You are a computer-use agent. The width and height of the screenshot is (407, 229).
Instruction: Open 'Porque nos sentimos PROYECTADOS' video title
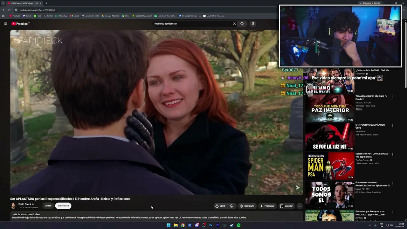373,184
